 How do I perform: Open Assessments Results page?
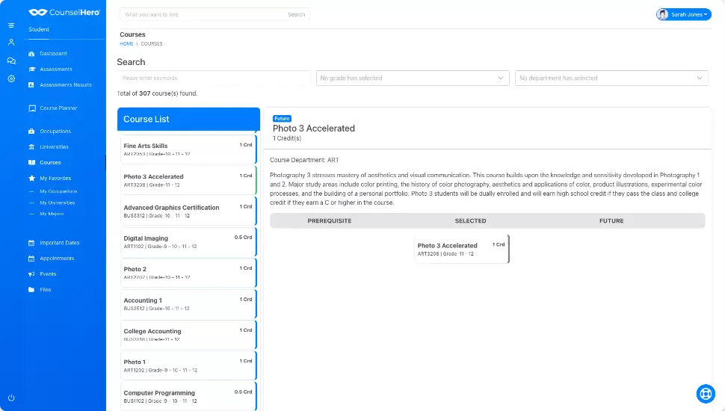65,85
